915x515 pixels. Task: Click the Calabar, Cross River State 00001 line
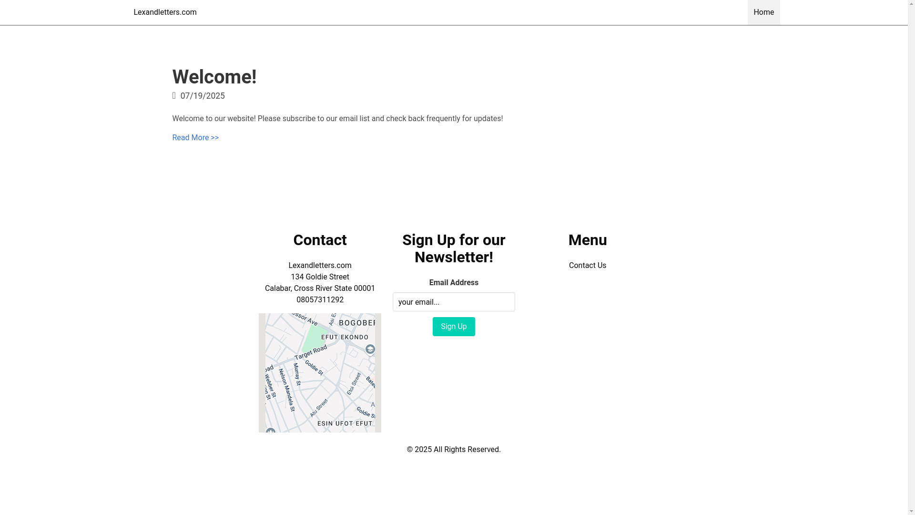pos(320,288)
